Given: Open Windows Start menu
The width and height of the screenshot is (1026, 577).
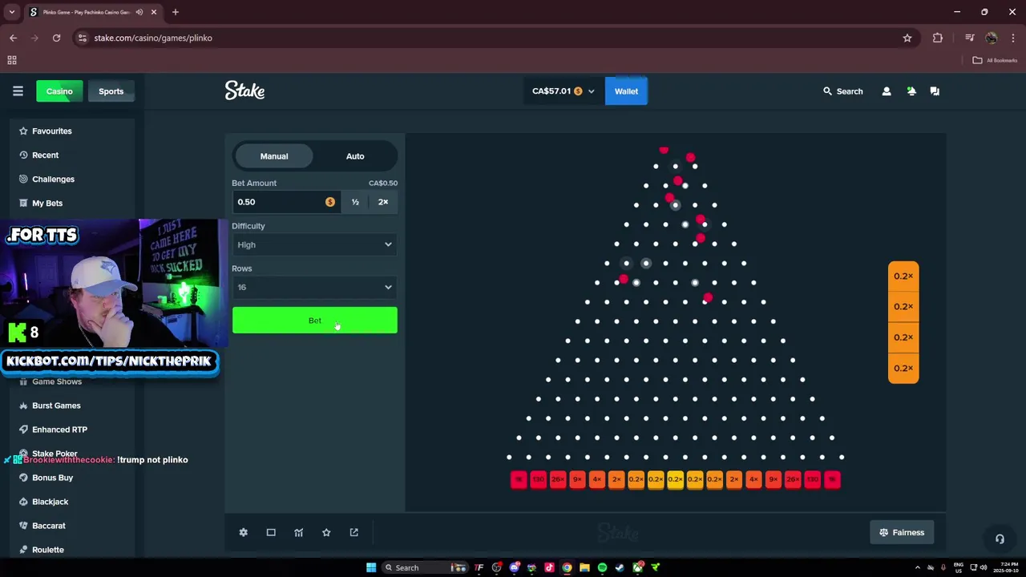Looking at the screenshot, I should (371, 567).
